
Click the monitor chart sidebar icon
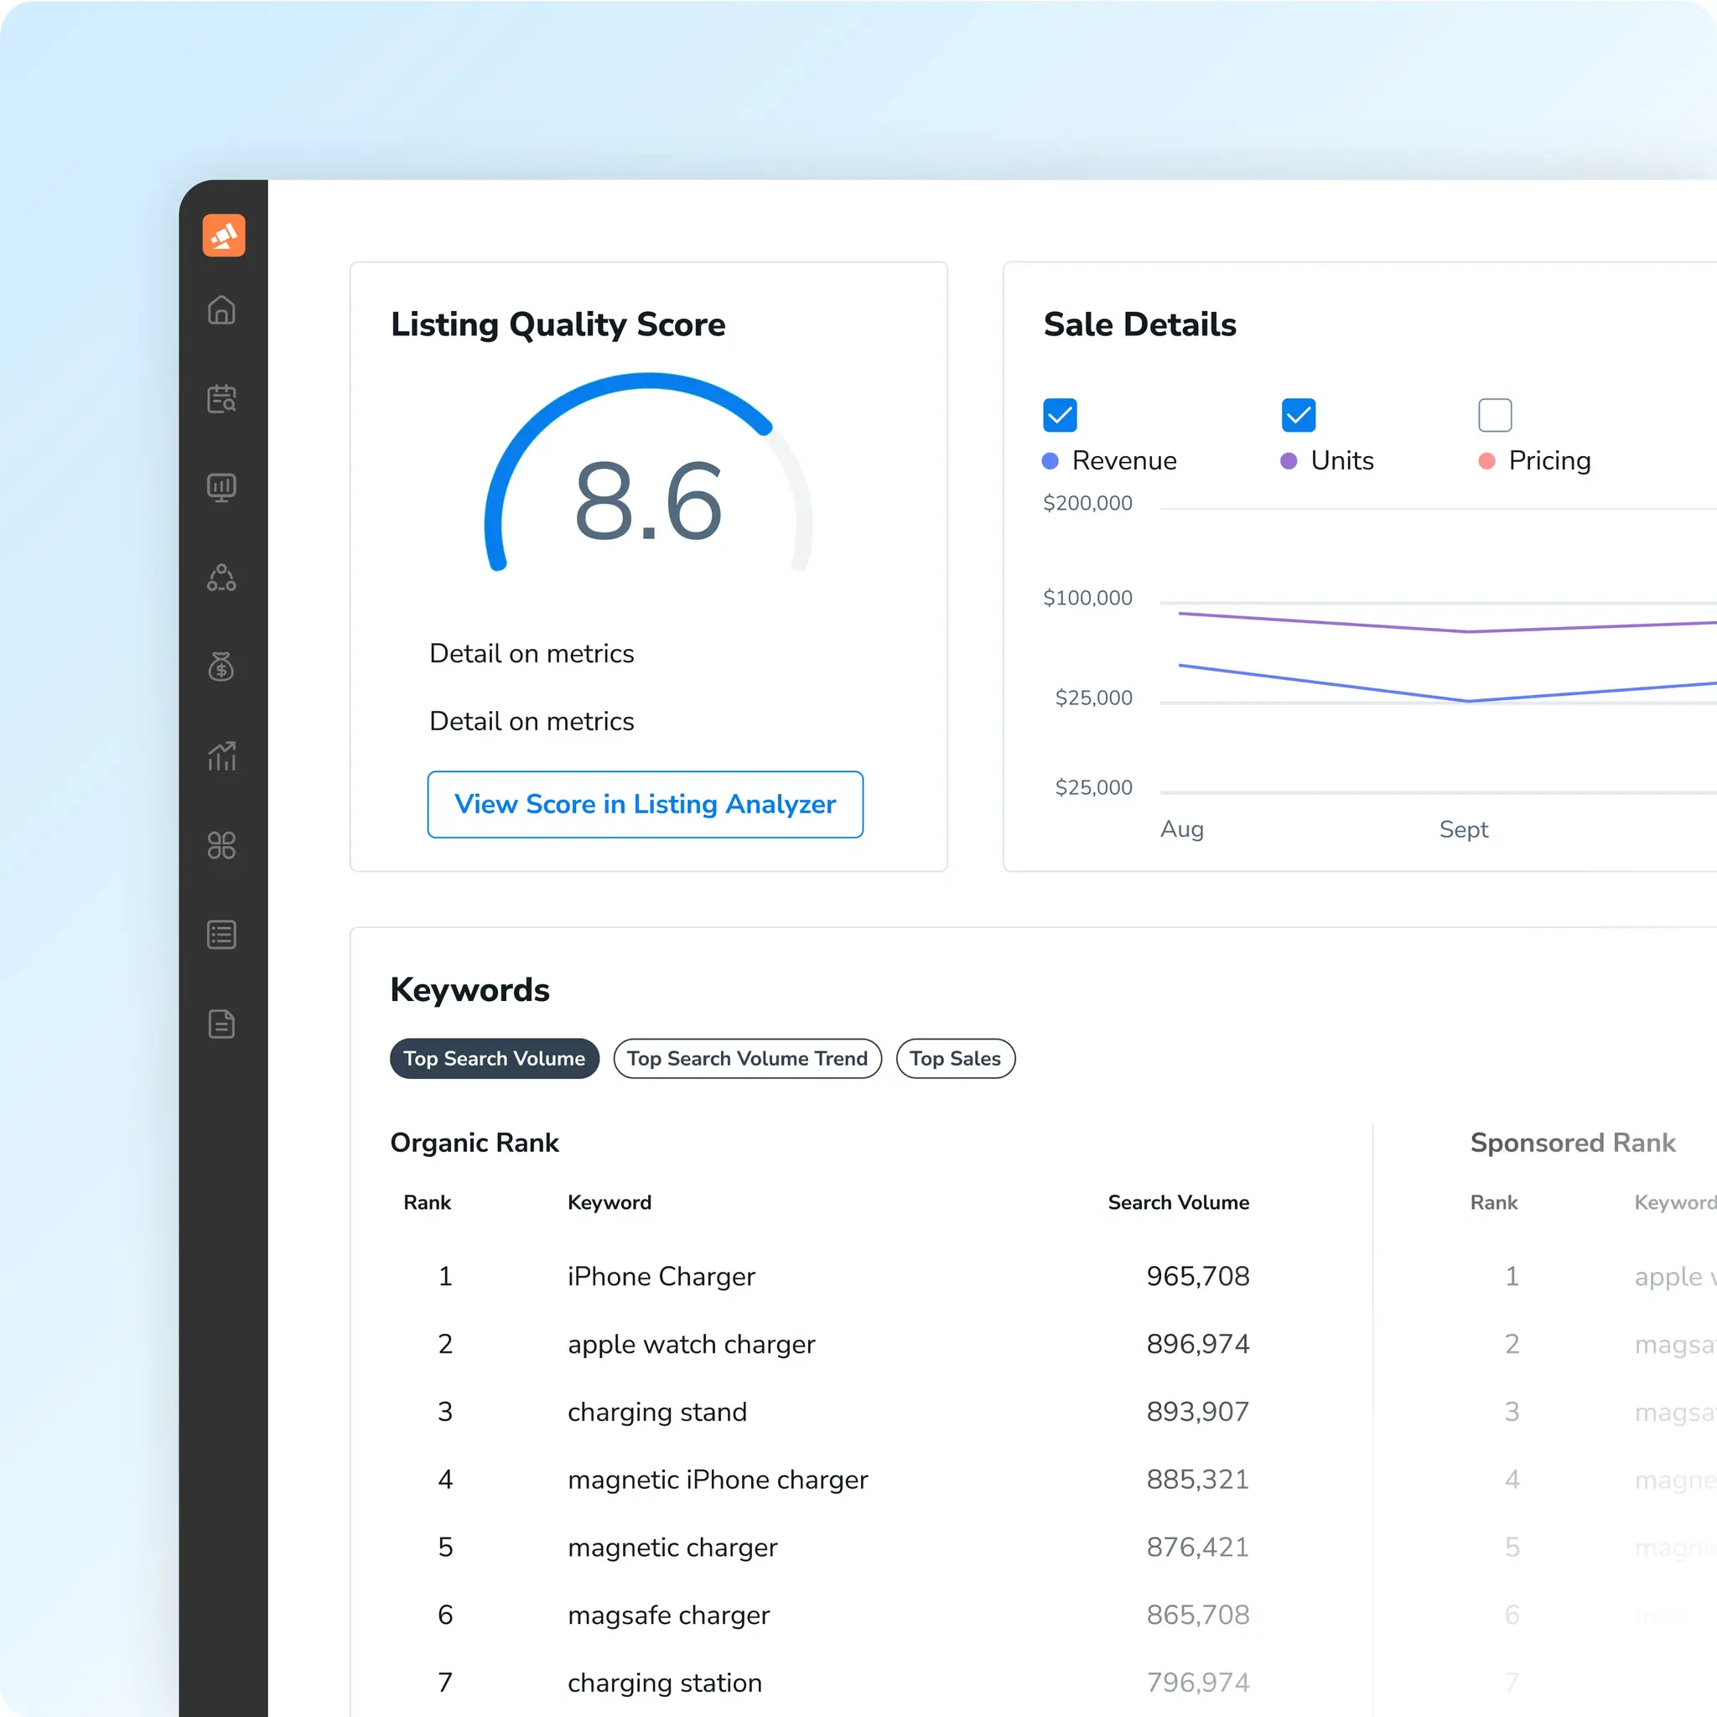[x=221, y=488]
